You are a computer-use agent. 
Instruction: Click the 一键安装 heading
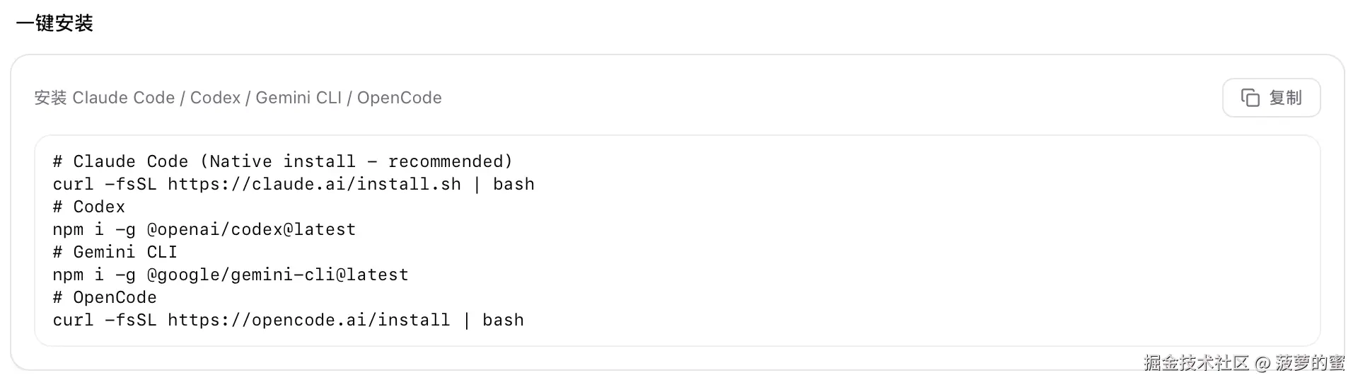(x=54, y=23)
